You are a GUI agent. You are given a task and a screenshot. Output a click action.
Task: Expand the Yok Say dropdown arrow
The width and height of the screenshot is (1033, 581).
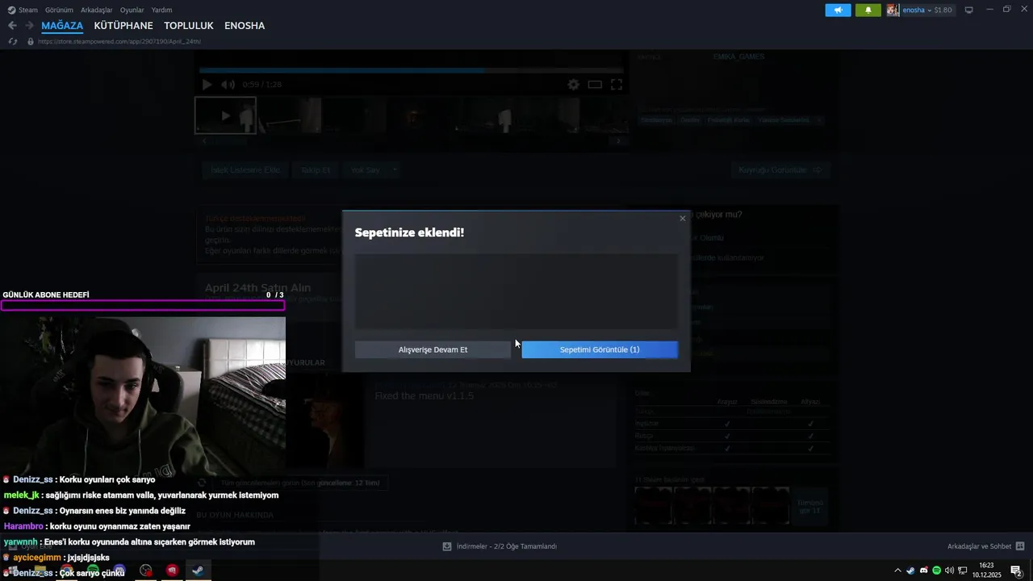click(395, 170)
